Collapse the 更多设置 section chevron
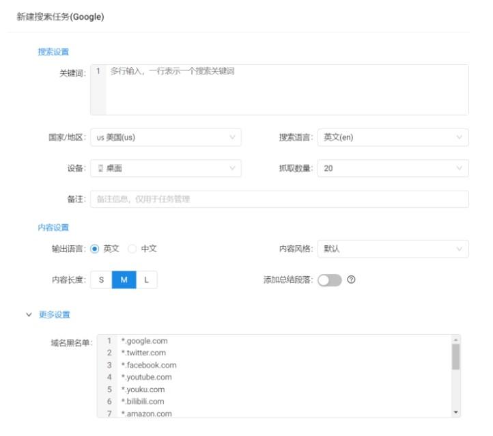 [29, 314]
